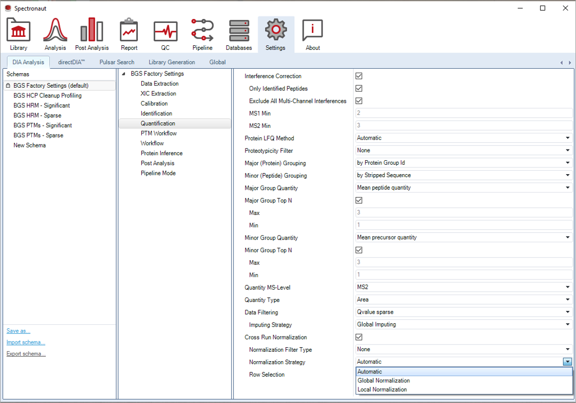Open the Data Filtering dropdown
This screenshot has height=403, width=576.
click(x=464, y=312)
